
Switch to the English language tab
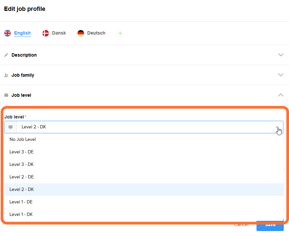(x=22, y=33)
